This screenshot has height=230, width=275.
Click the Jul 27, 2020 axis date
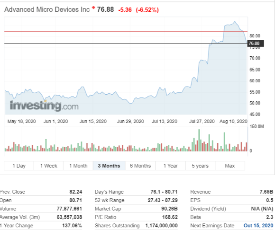click(202, 121)
